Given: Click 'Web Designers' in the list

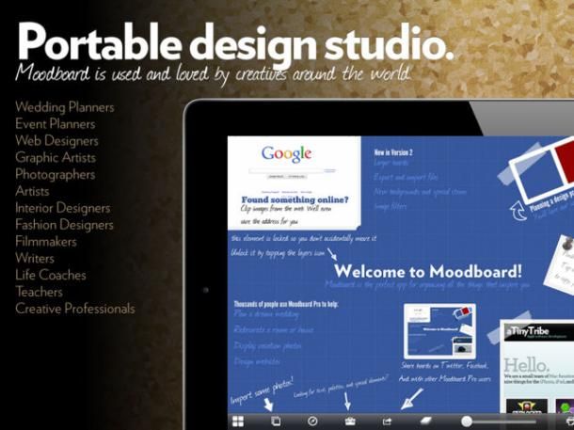Looking at the screenshot, I should pos(56,141).
